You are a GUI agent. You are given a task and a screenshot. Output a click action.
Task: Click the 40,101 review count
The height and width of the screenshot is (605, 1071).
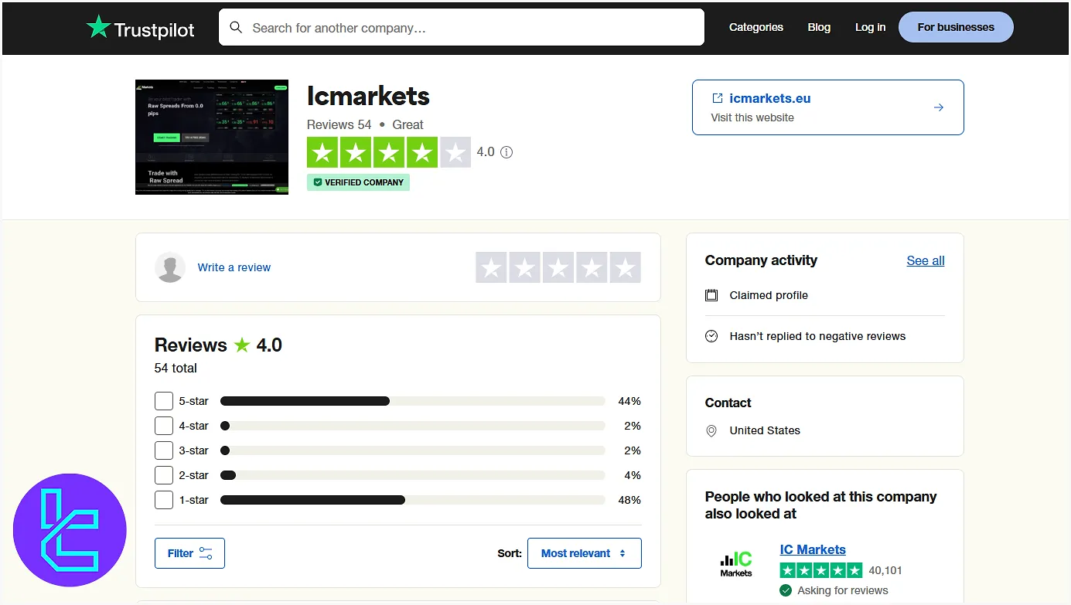pyautogui.click(x=885, y=570)
